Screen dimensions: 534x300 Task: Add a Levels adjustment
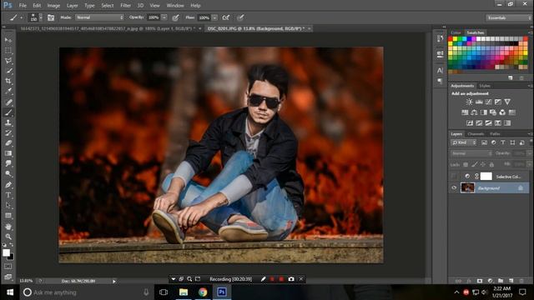(x=479, y=102)
